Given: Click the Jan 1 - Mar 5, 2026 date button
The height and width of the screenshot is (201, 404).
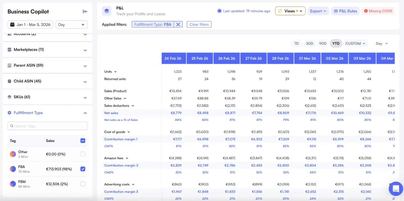Looking at the screenshot, I should click(x=30, y=24).
